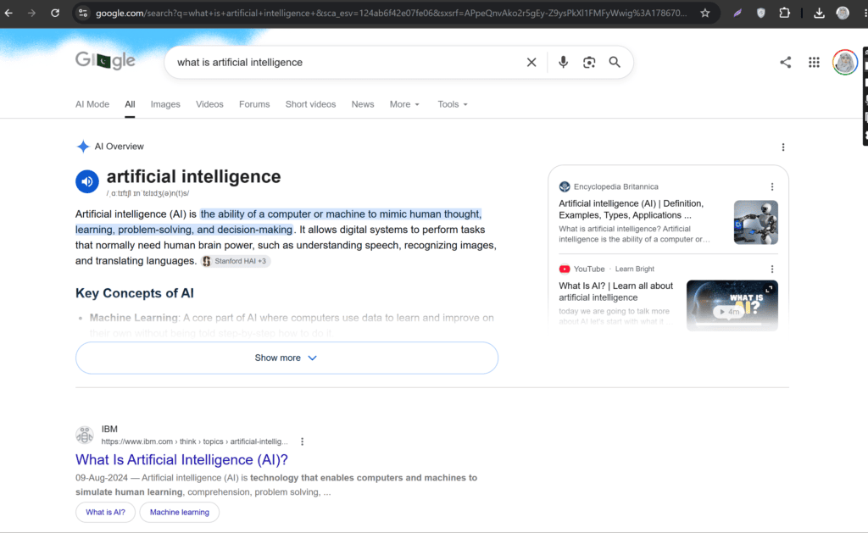Expand the More filters dropdown
Image resolution: width=868 pixels, height=533 pixels.
point(404,104)
